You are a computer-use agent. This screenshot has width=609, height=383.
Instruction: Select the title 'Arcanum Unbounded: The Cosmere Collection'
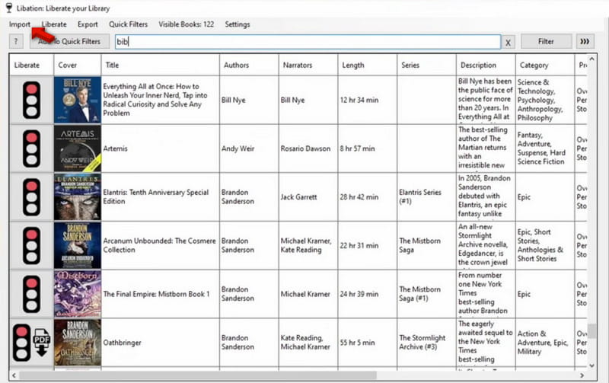tap(160, 245)
